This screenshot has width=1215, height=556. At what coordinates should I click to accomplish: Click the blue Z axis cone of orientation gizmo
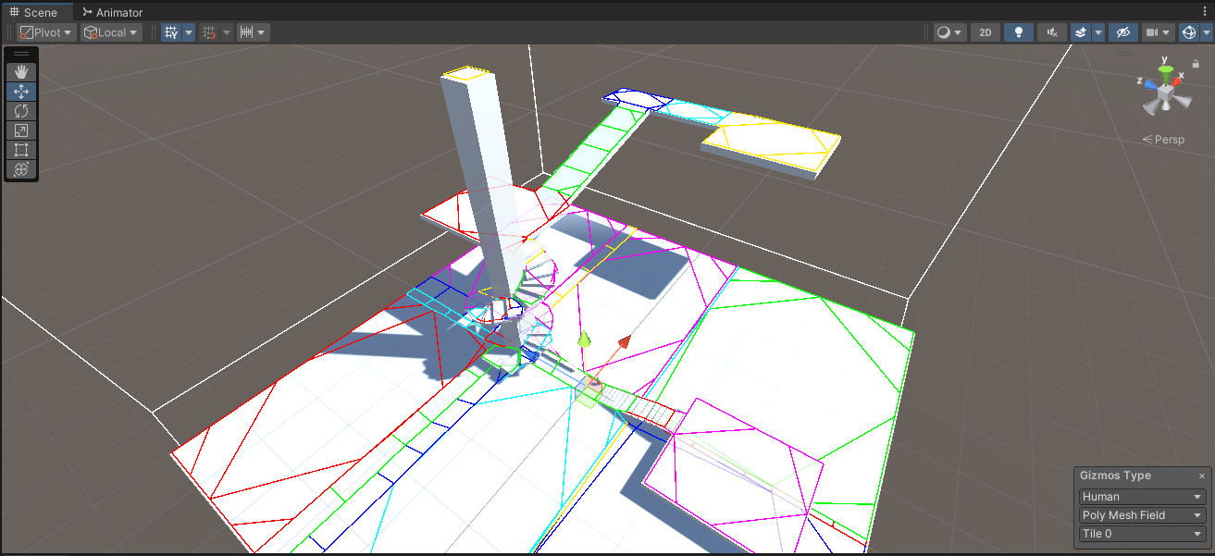[x=1150, y=84]
